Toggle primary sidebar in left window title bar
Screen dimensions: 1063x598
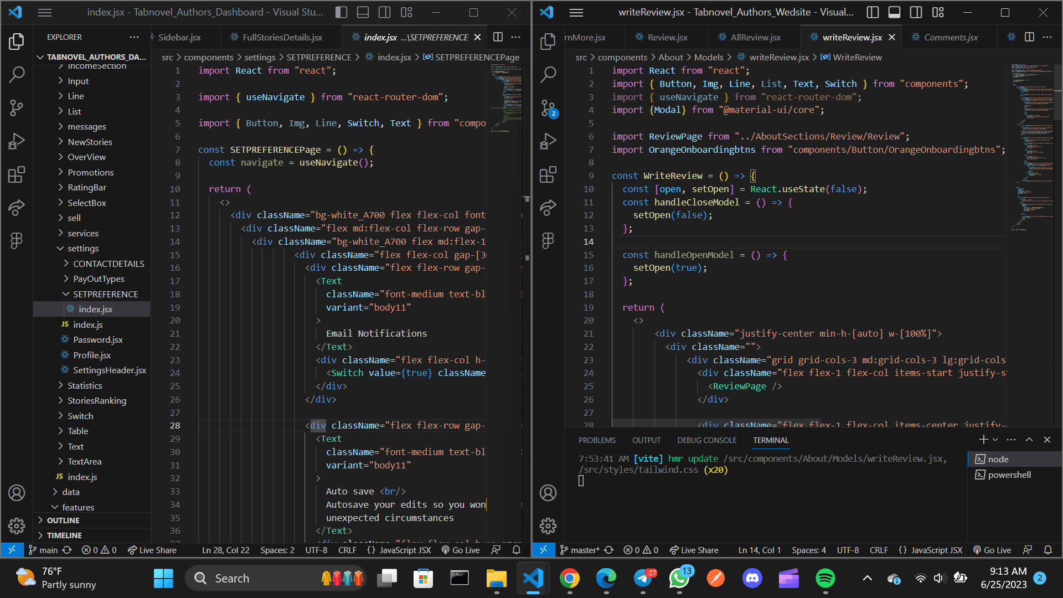pyautogui.click(x=342, y=12)
